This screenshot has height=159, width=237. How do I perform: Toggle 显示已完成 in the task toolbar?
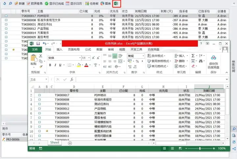pos(54,3)
